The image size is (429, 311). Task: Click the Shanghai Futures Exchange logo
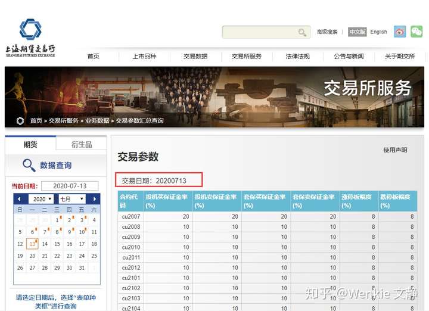click(30, 38)
